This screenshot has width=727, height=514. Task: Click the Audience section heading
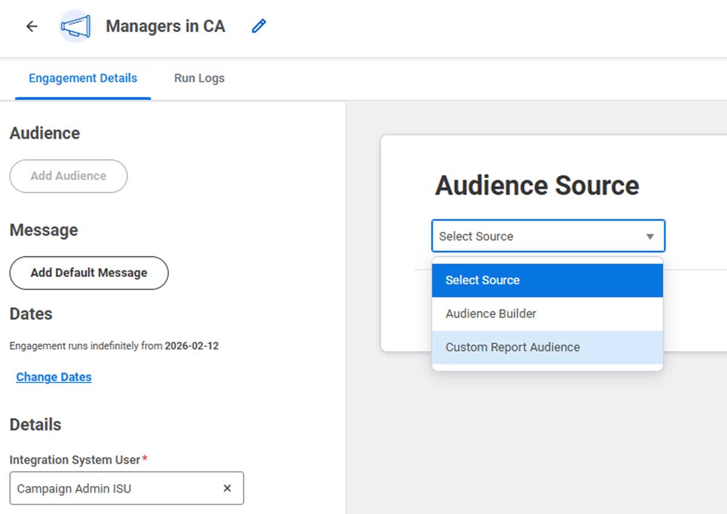(x=44, y=133)
